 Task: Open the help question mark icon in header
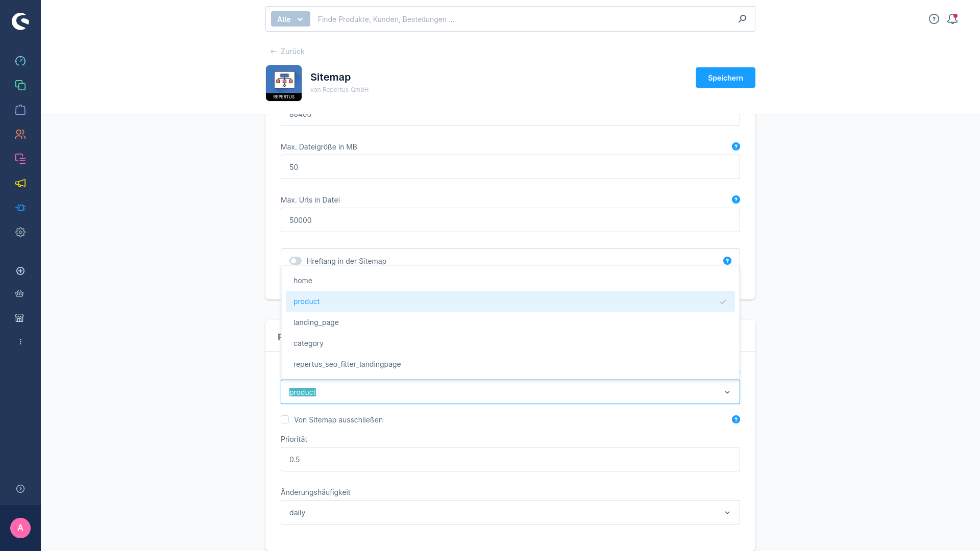pyautogui.click(x=934, y=19)
